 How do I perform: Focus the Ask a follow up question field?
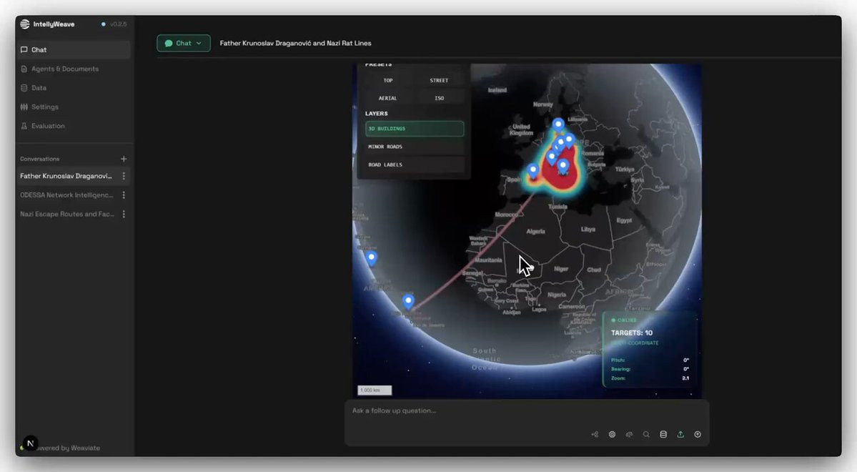(x=526, y=410)
